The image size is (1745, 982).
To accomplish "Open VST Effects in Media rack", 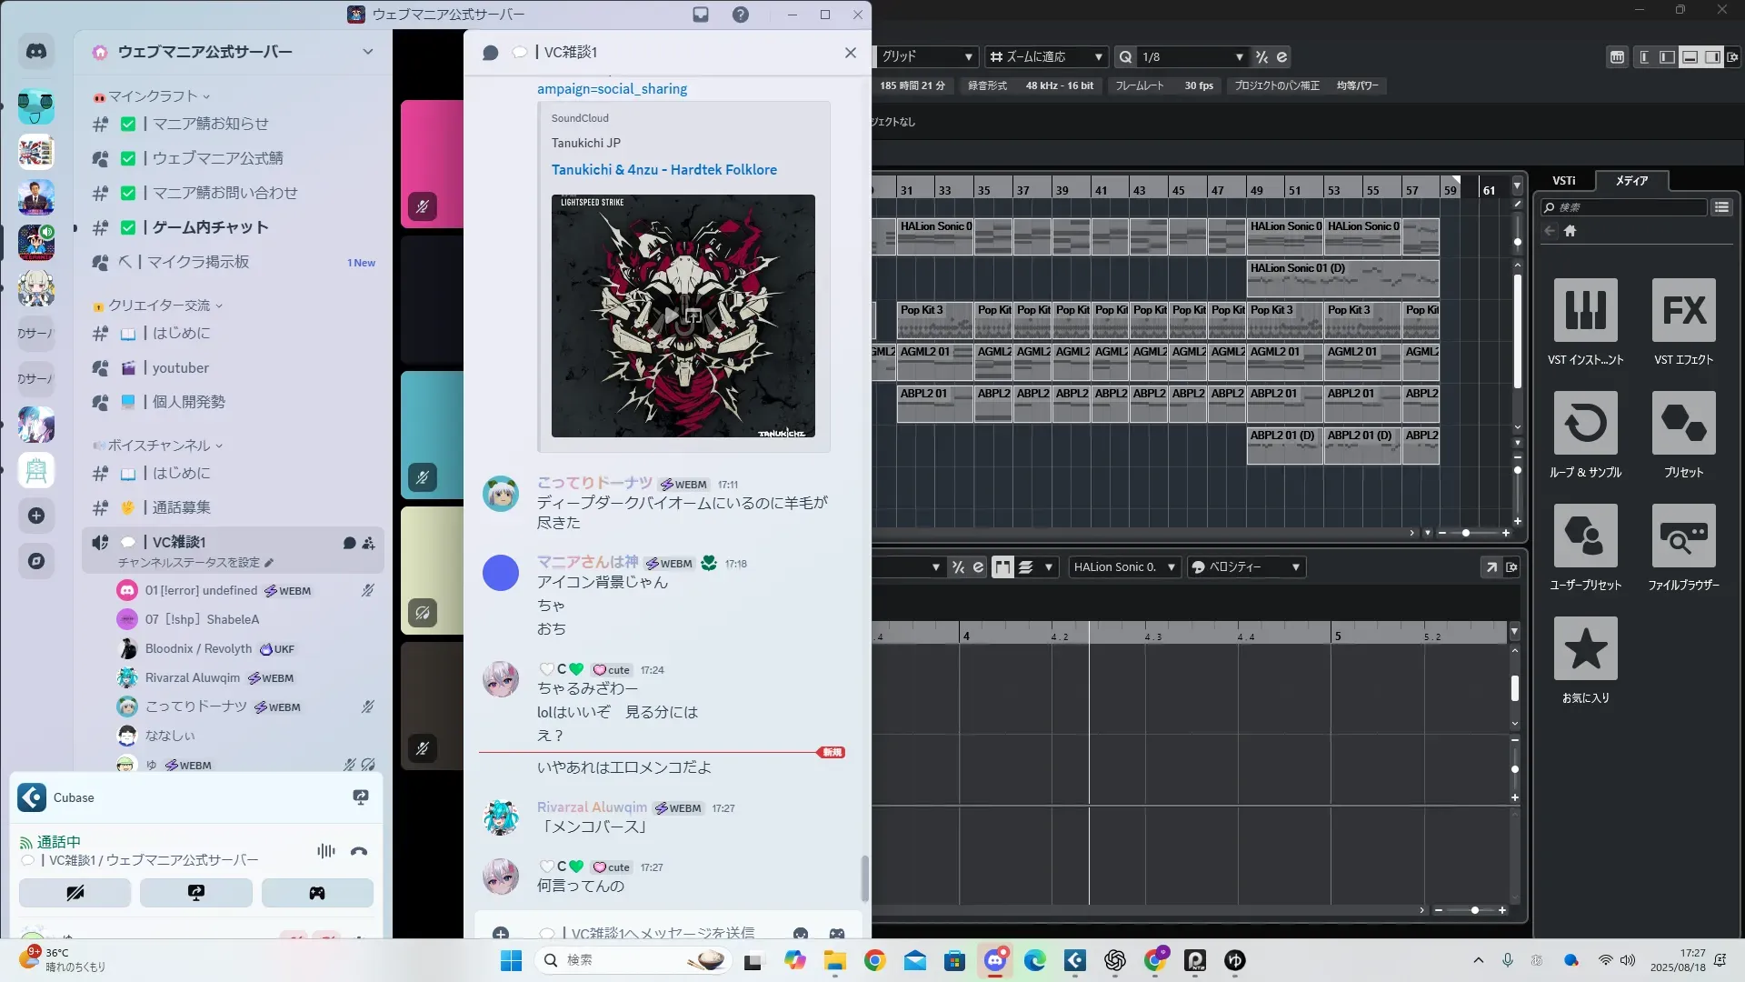I will [x=1683, y=311].
